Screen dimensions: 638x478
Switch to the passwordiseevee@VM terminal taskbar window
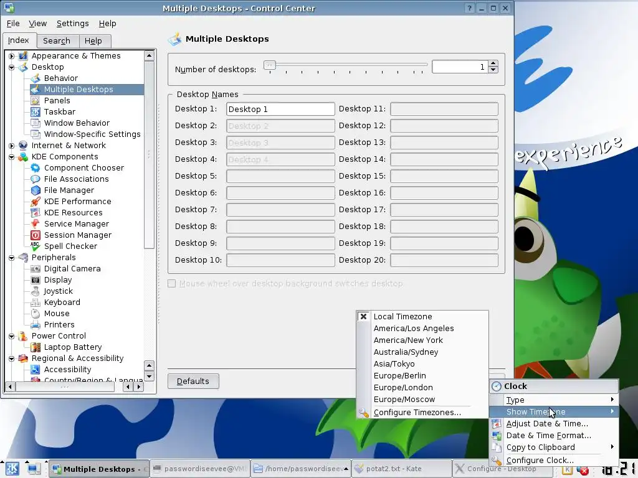click(x=200, y=469)
